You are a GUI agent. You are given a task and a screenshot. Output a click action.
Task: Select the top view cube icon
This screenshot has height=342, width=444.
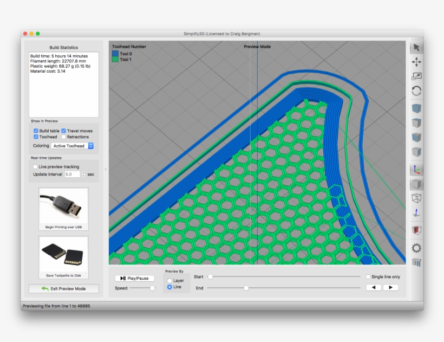point(416,122)
